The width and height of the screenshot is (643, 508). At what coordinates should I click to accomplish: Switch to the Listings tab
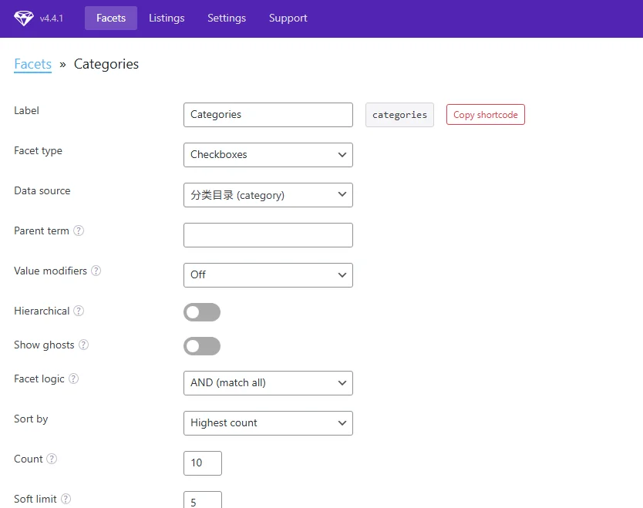tap(167, 18)
